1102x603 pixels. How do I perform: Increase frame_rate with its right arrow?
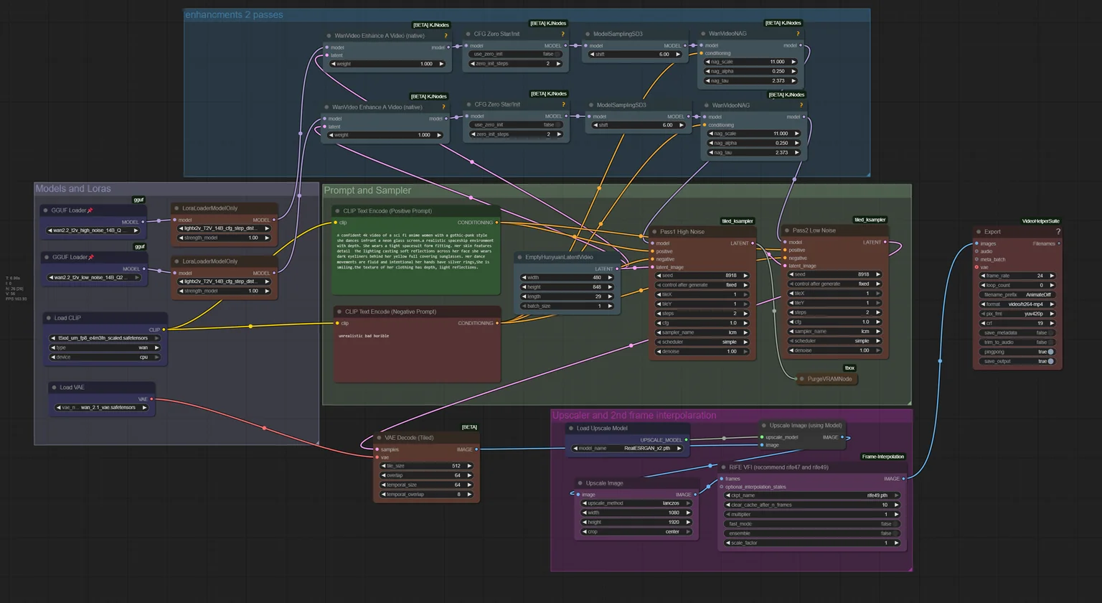click(1052, 276)
